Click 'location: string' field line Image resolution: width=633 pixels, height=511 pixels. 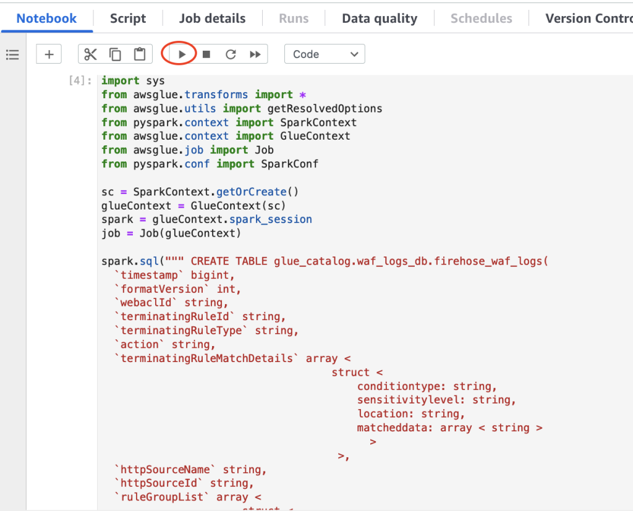tap(411, 414)
